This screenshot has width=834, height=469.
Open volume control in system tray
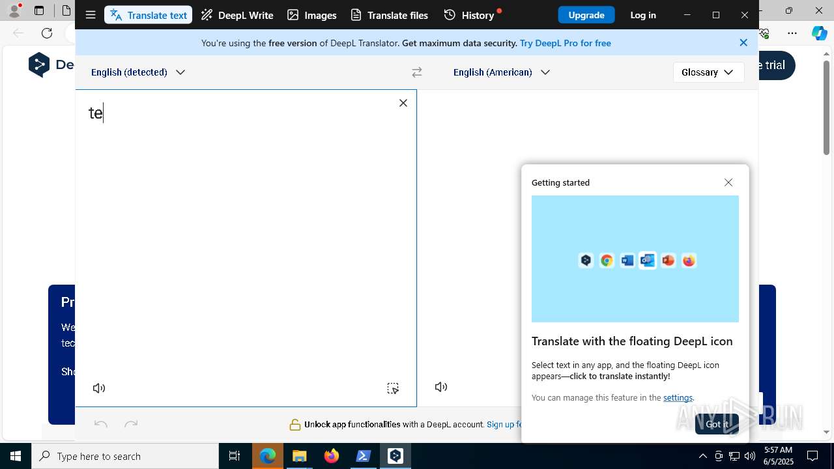point(750,456)
